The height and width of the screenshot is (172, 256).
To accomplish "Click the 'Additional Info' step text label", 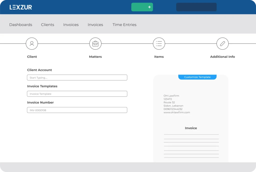I will [222, 57].
